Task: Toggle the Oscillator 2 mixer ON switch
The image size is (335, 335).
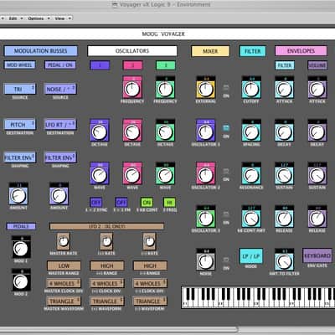Action: [226, 171]
